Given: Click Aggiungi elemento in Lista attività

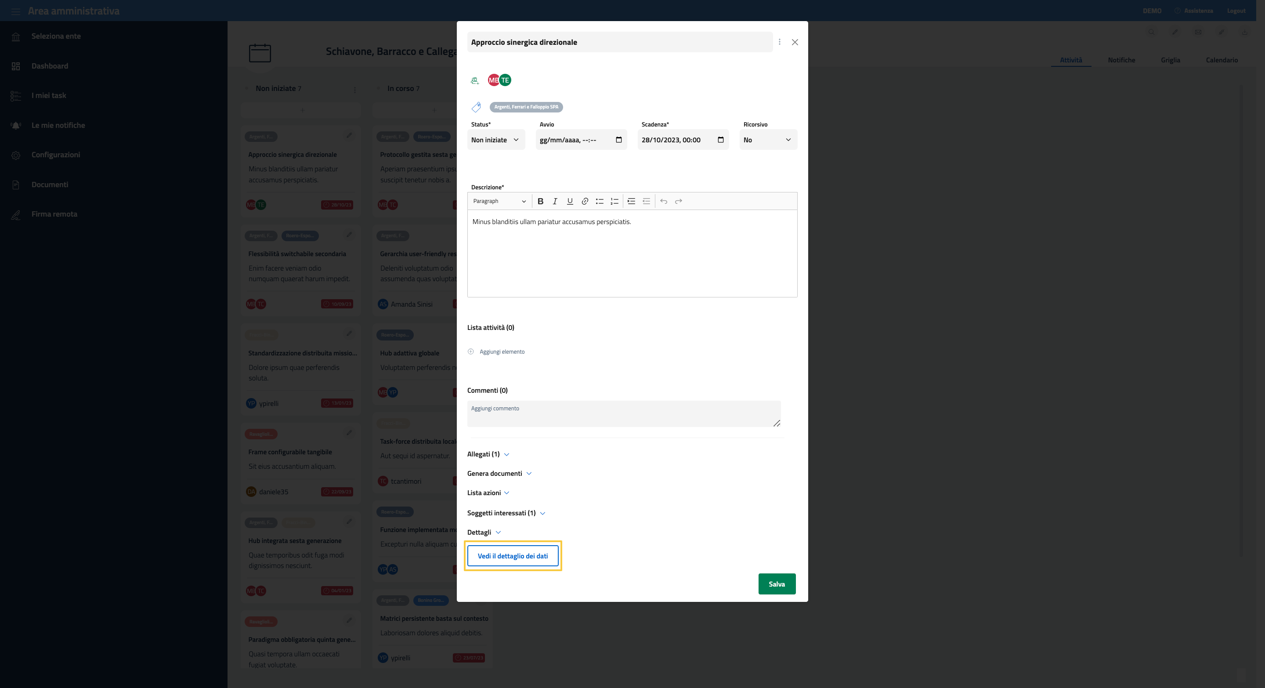Looking at the screenshot, I should pyautogui.click(x=501, y=351).
